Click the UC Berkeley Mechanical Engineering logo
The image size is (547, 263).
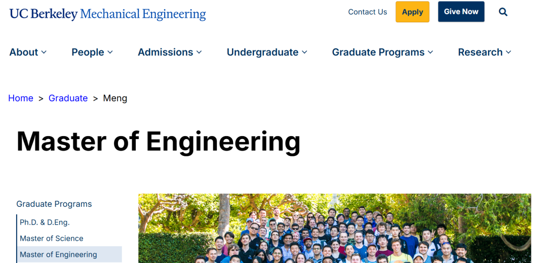click(x=108, y=14)
